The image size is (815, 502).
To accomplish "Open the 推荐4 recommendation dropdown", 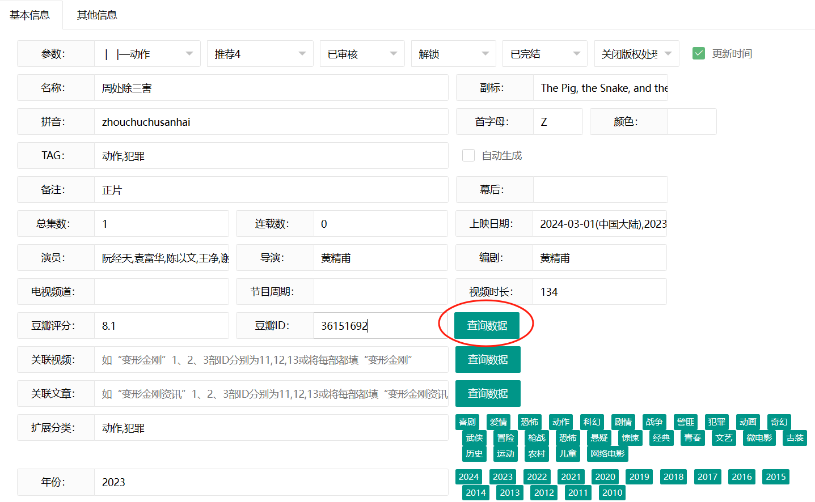I will coord(260,54).
